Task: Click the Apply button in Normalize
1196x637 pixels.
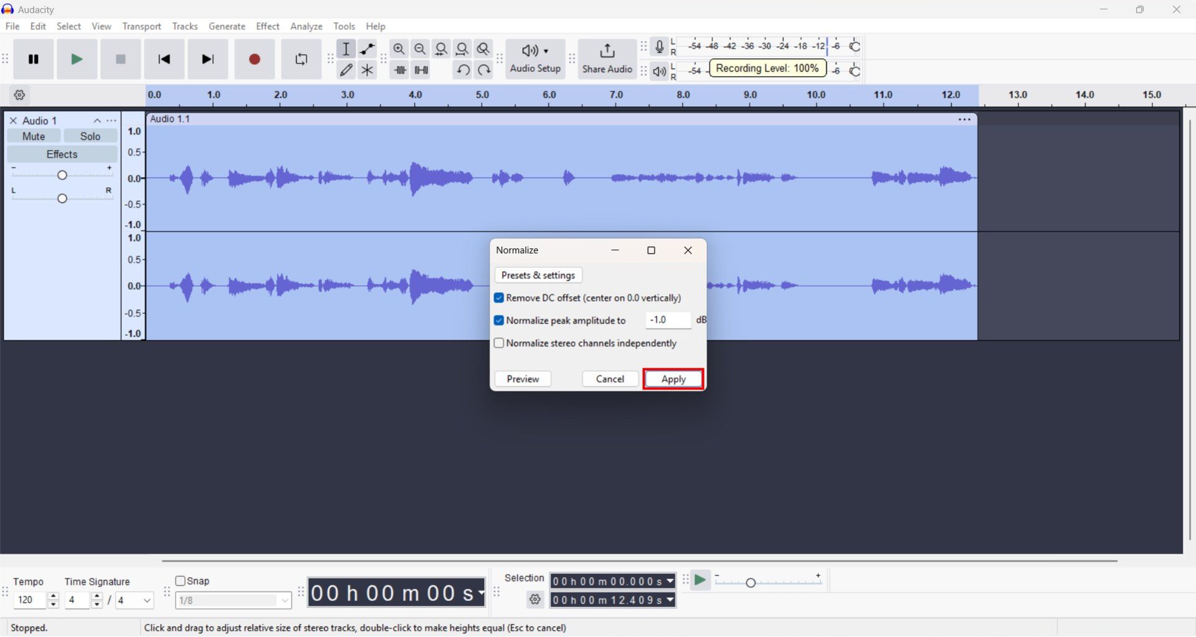Action: tap(673, 379)
